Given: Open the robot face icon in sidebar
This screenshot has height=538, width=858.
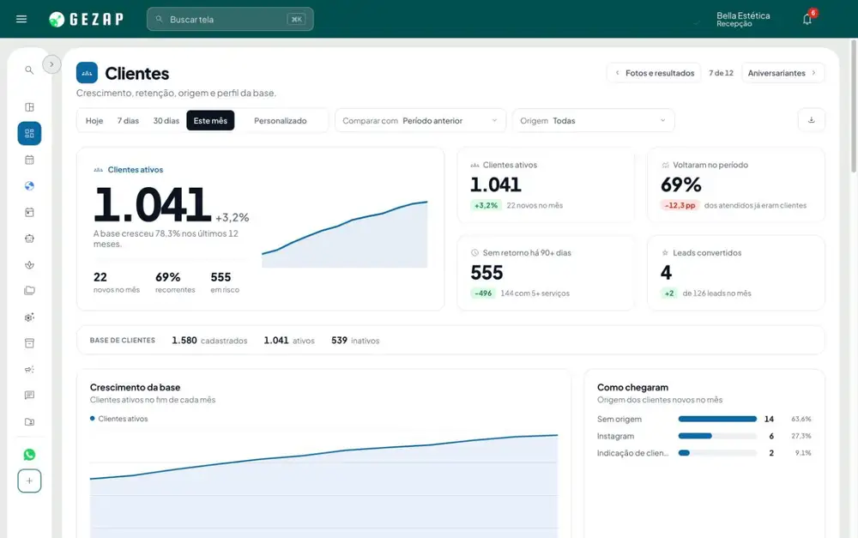Looking at the screenshot, I should (x=29, y=239).
